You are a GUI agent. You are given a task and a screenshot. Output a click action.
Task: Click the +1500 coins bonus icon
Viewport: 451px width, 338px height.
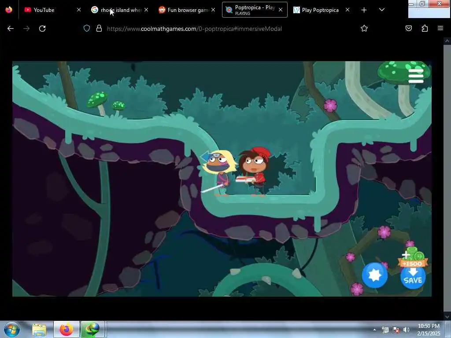(x=413, y=257)
